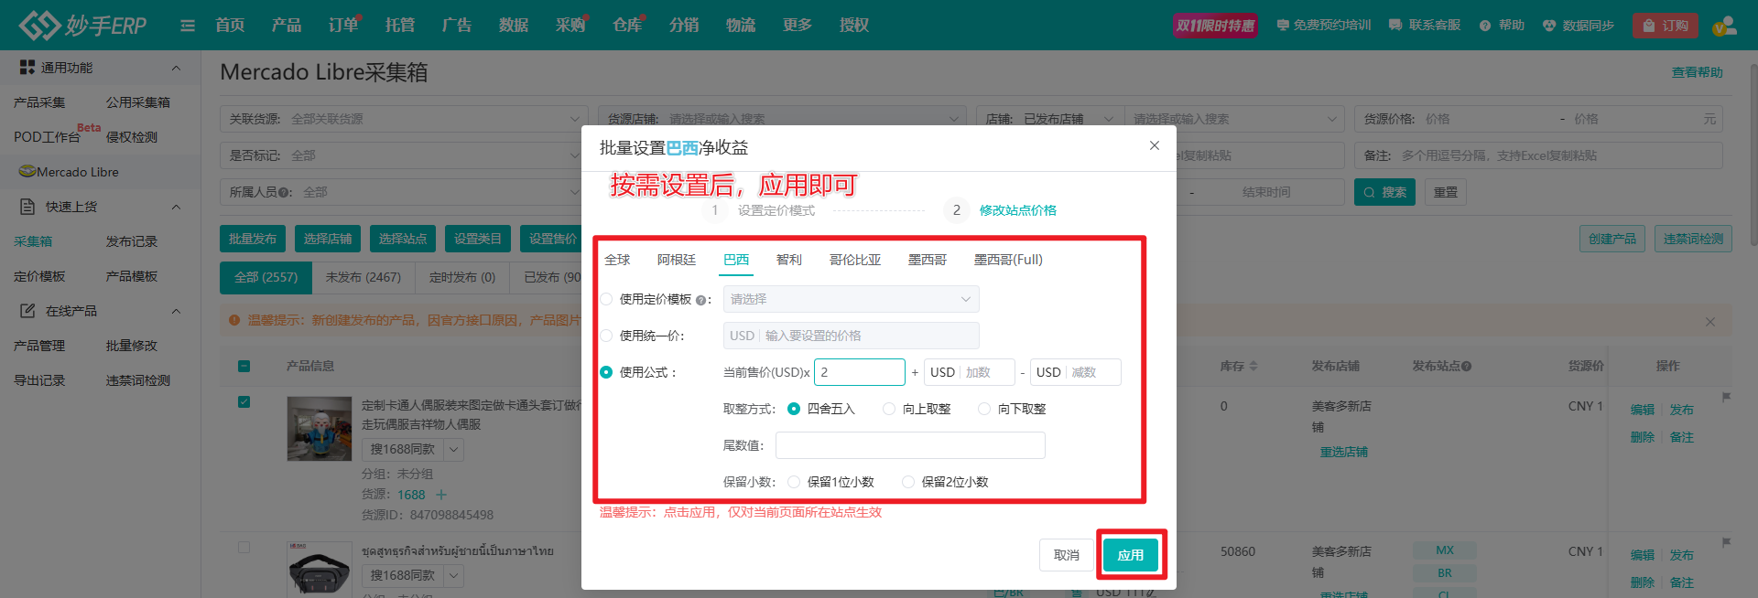This screenshot has width=1758, height=598.
Task: Open the 关联货源 dropdown
Action: [403, 119]
